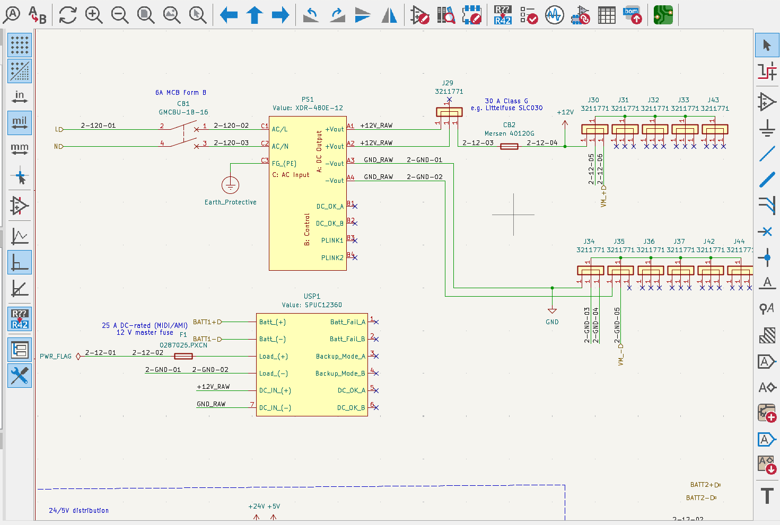Select the import sheet pin tool
This screenshot has height=525, width=780.
pos(767,439)
